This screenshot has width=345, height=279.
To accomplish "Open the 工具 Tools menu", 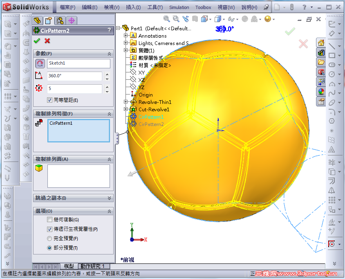I will tap(155, 7).
